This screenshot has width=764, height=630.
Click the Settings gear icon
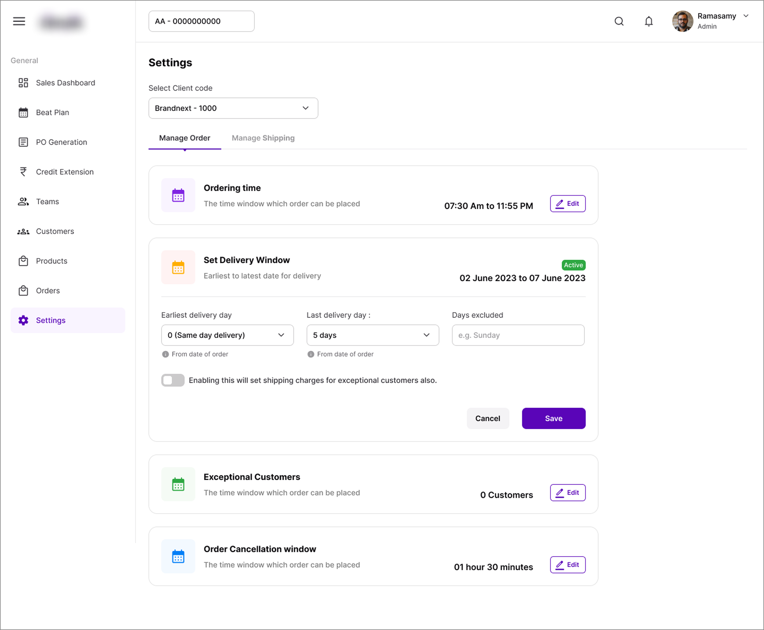(23, 320)
